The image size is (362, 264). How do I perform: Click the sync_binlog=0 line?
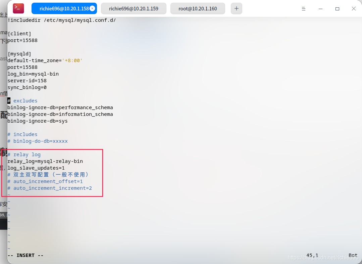27,87
